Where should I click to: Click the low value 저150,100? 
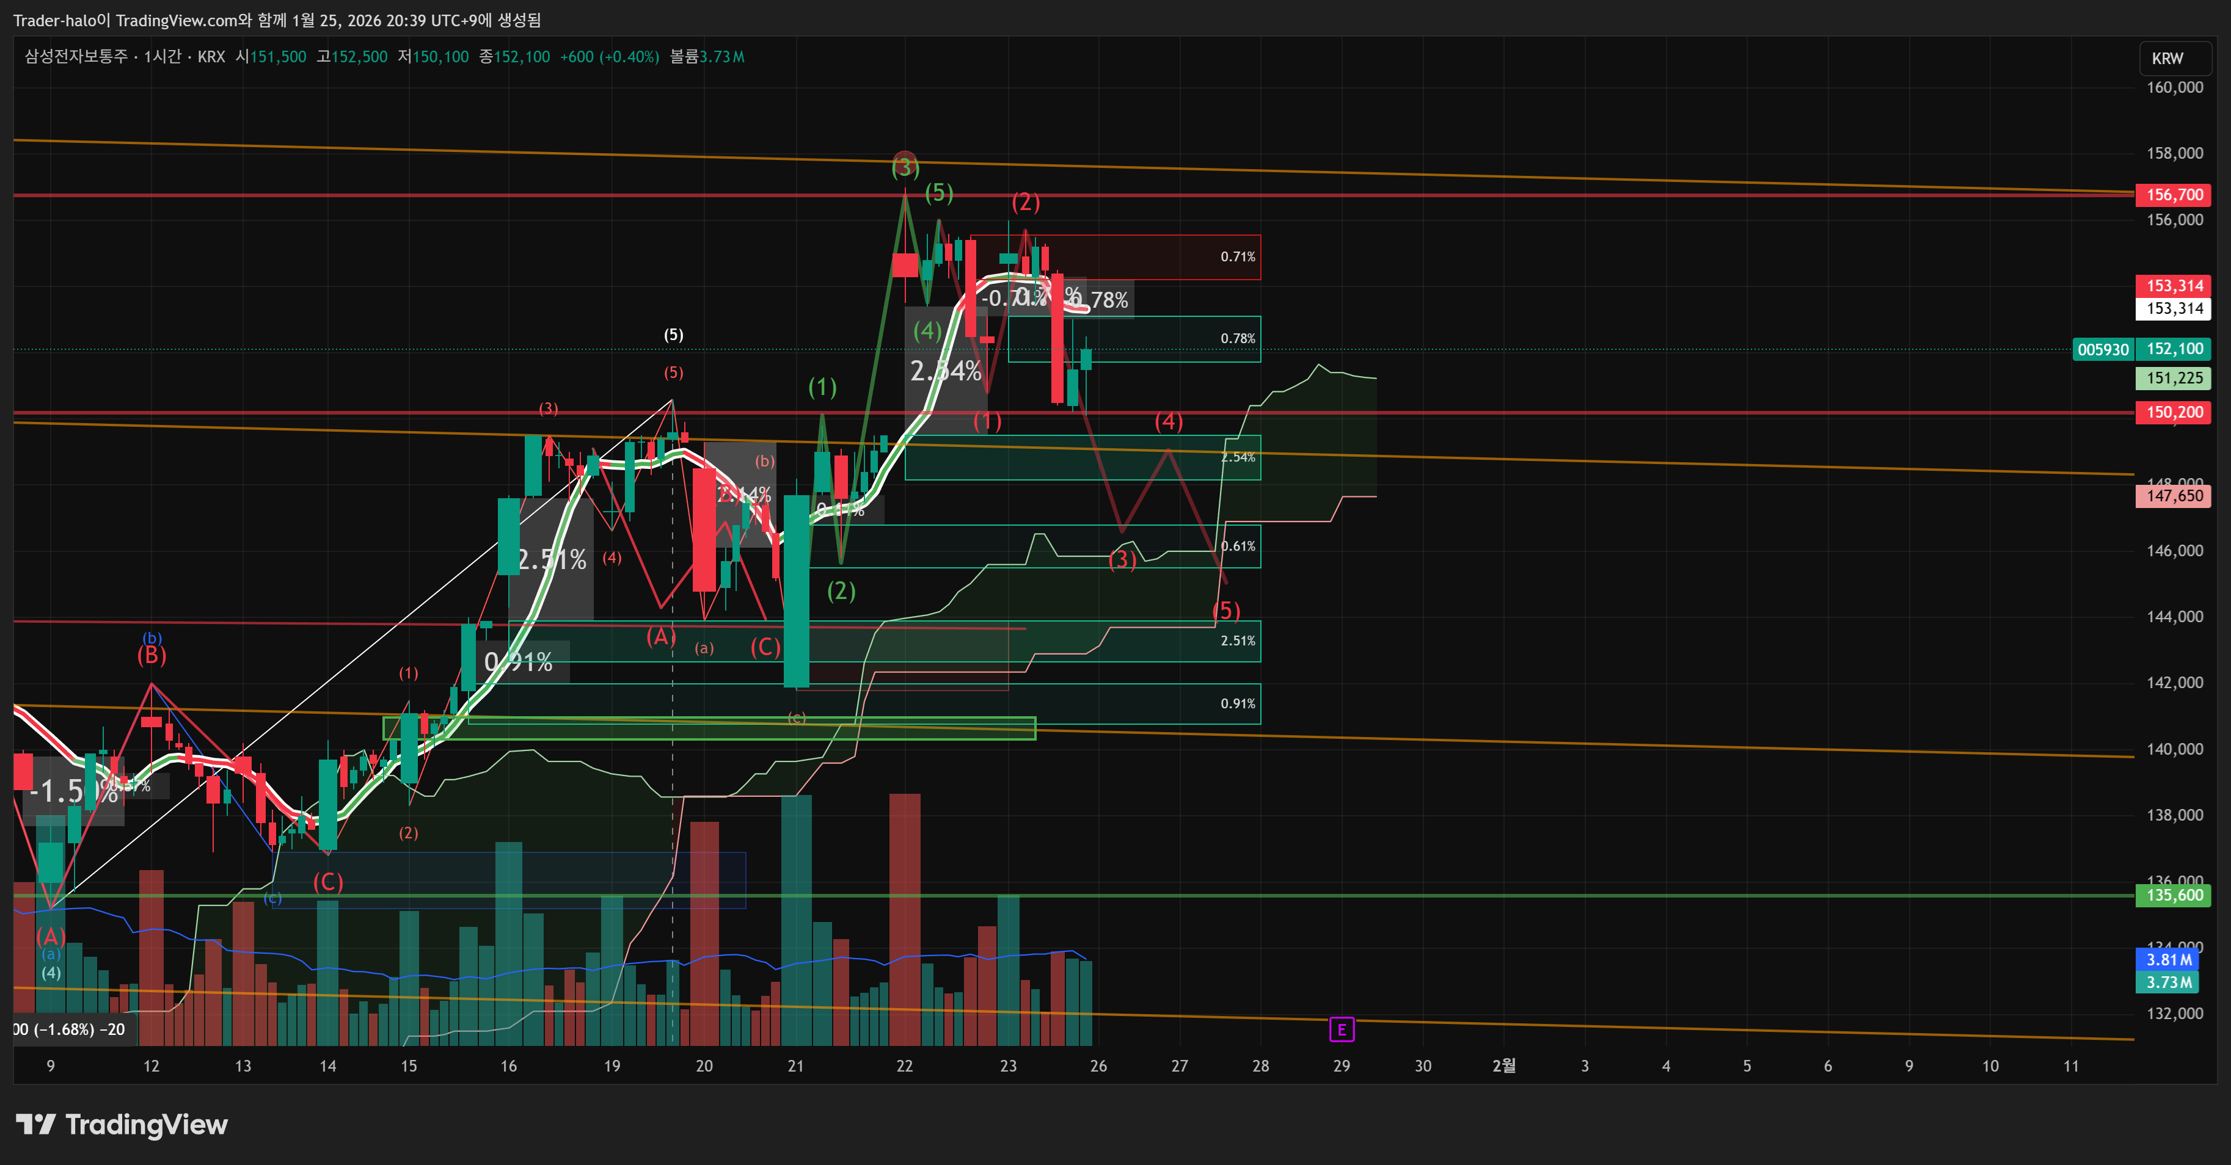coord(433,57)
